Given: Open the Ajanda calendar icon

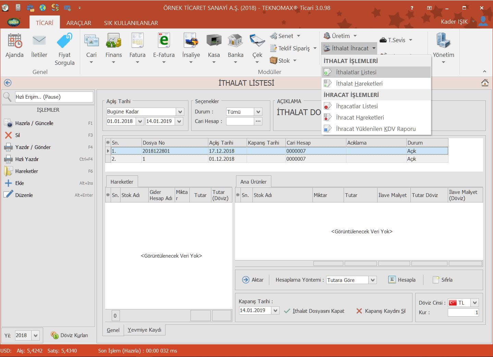Looking at the screenshot, I should [x=14, y=41].
